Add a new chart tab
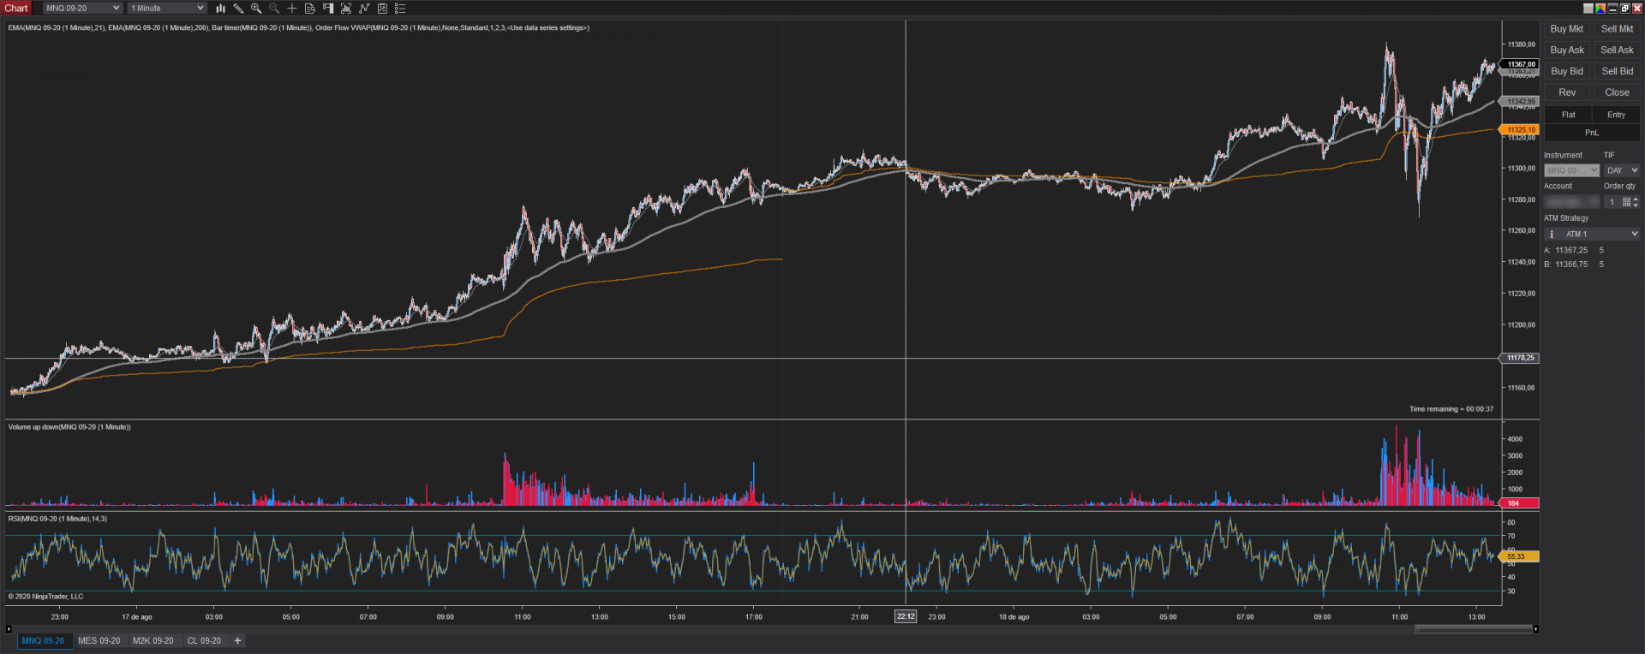 pyautogui.click(x=237, y=640)
